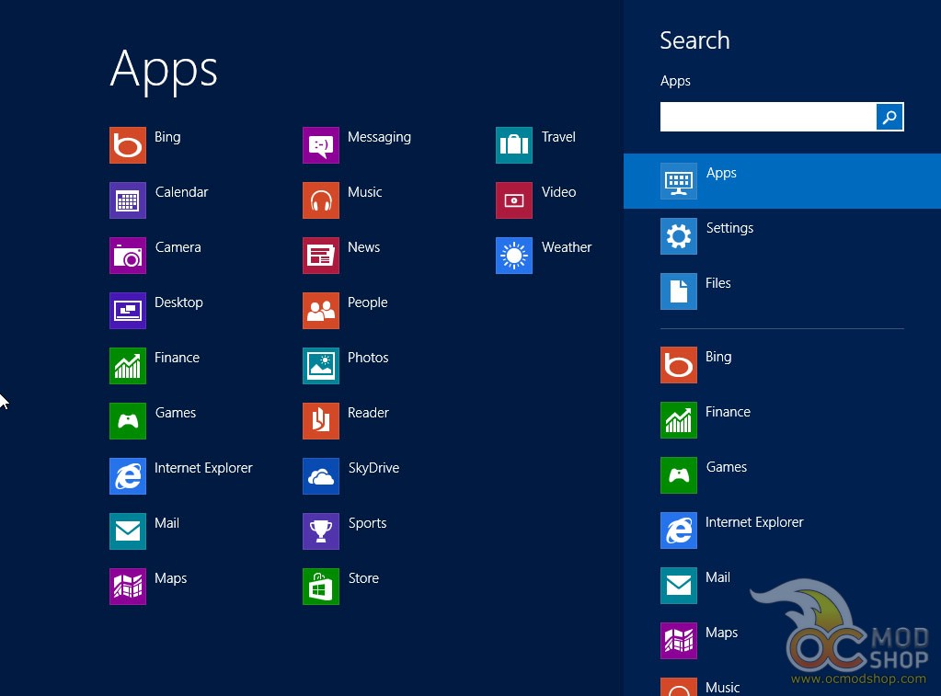The height and width of the screenshot is (696, 941).
Task: Select Settings search scope
Action: [x=782, y=235]
